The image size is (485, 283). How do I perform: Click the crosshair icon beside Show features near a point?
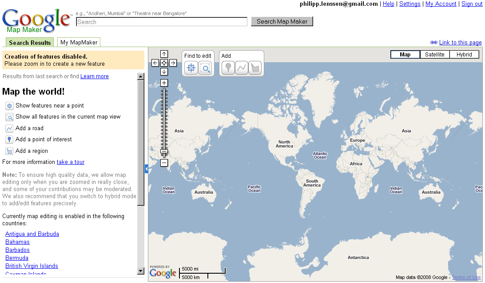(9, 106)
